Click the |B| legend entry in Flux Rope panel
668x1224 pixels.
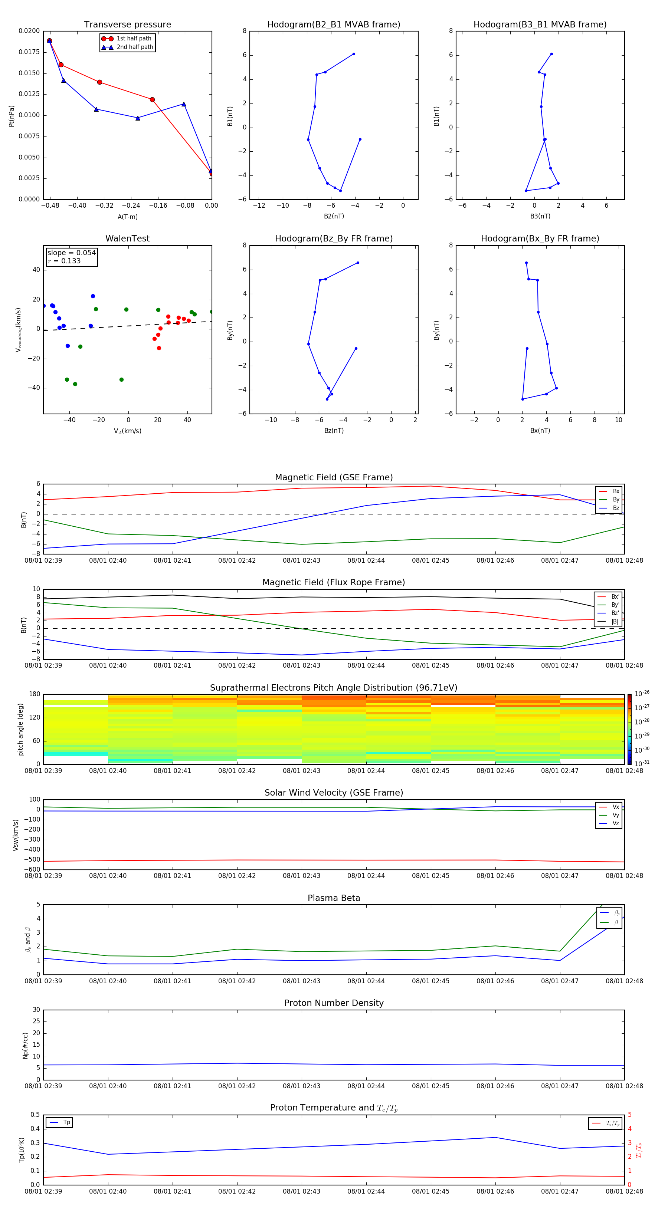point(608,622)
